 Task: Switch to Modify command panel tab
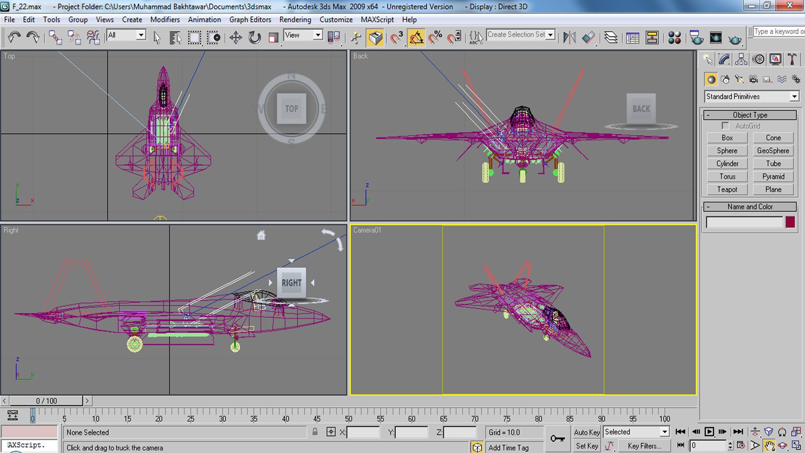(724, 59)
